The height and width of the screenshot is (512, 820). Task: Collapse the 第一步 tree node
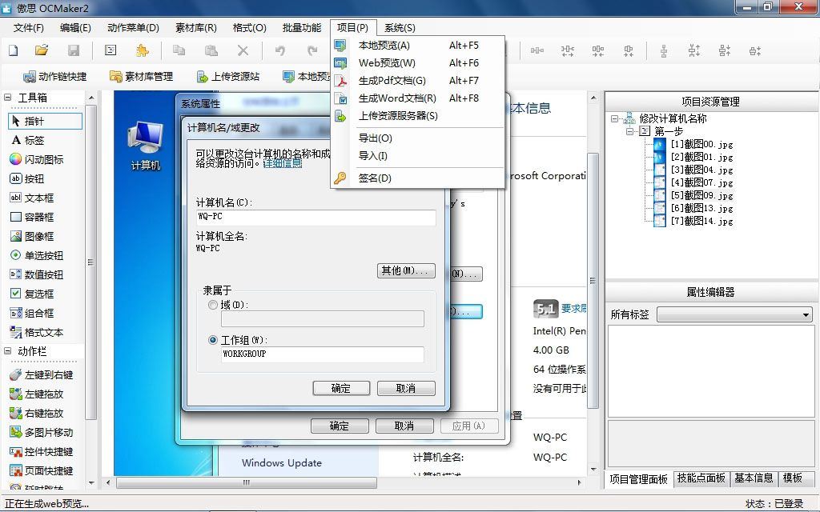tap(629, 131)
